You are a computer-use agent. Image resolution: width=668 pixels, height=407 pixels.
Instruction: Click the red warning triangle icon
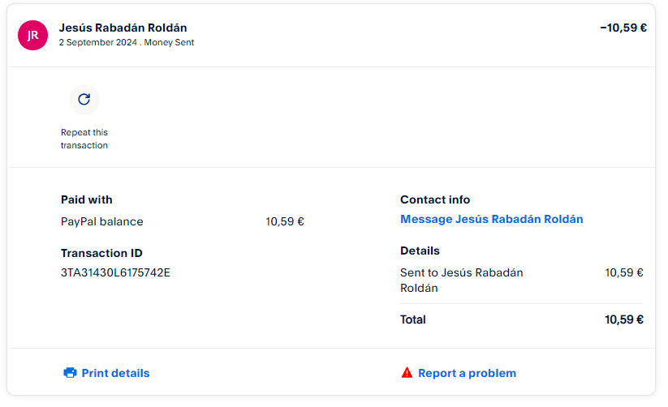point(407,373)
